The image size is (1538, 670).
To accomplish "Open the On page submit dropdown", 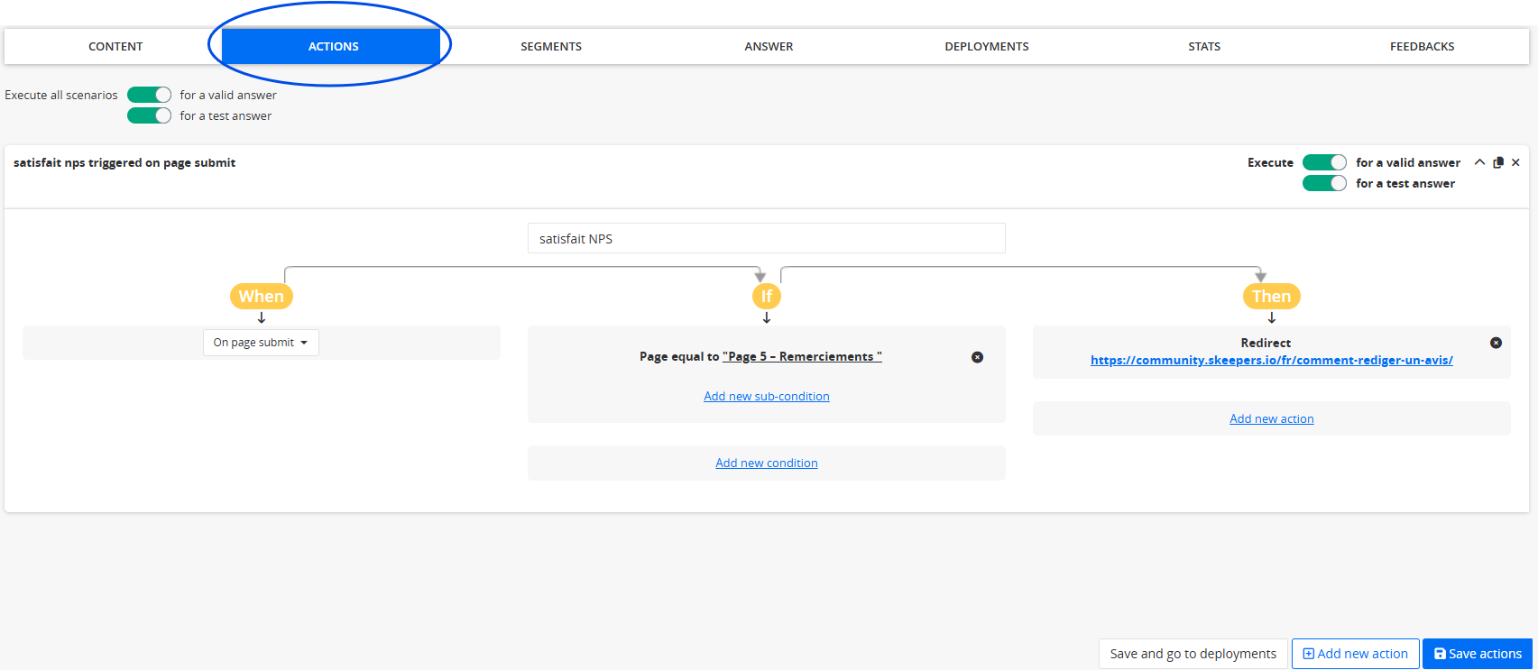I will click(x=261, y=343).
